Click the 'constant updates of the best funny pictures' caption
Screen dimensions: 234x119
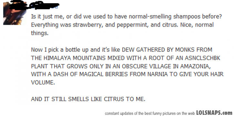click(150, 114)
